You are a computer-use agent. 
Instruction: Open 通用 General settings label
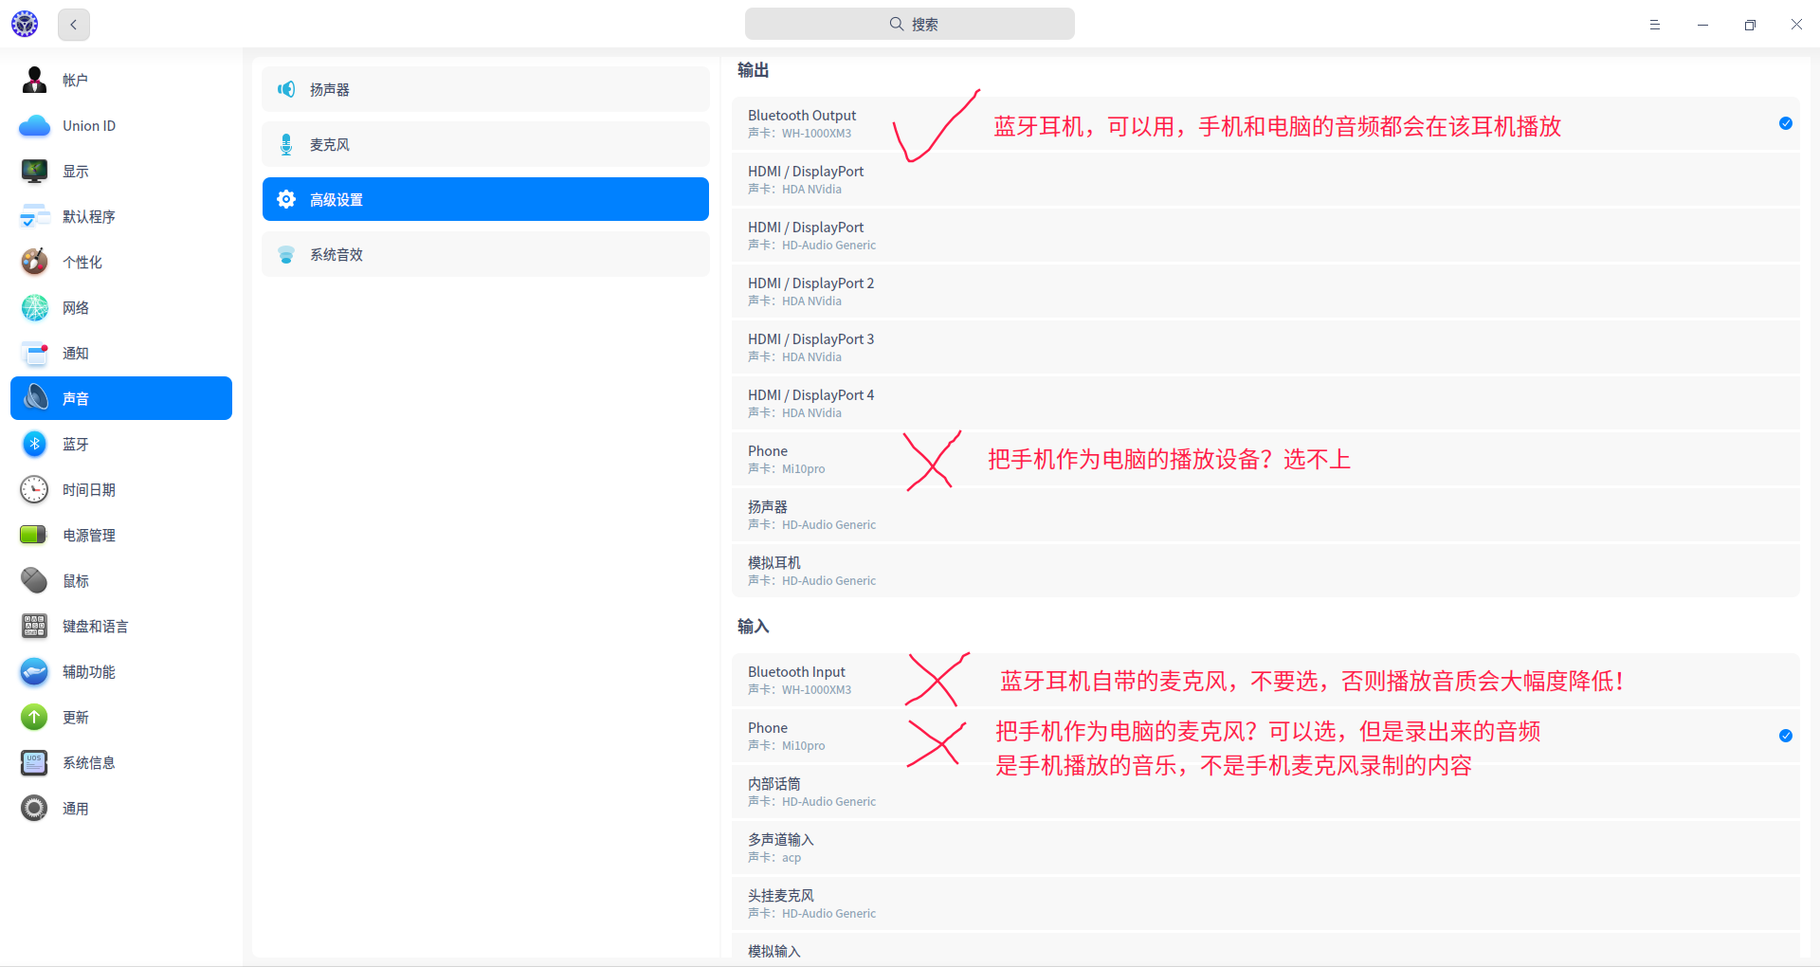click(76, 809)
